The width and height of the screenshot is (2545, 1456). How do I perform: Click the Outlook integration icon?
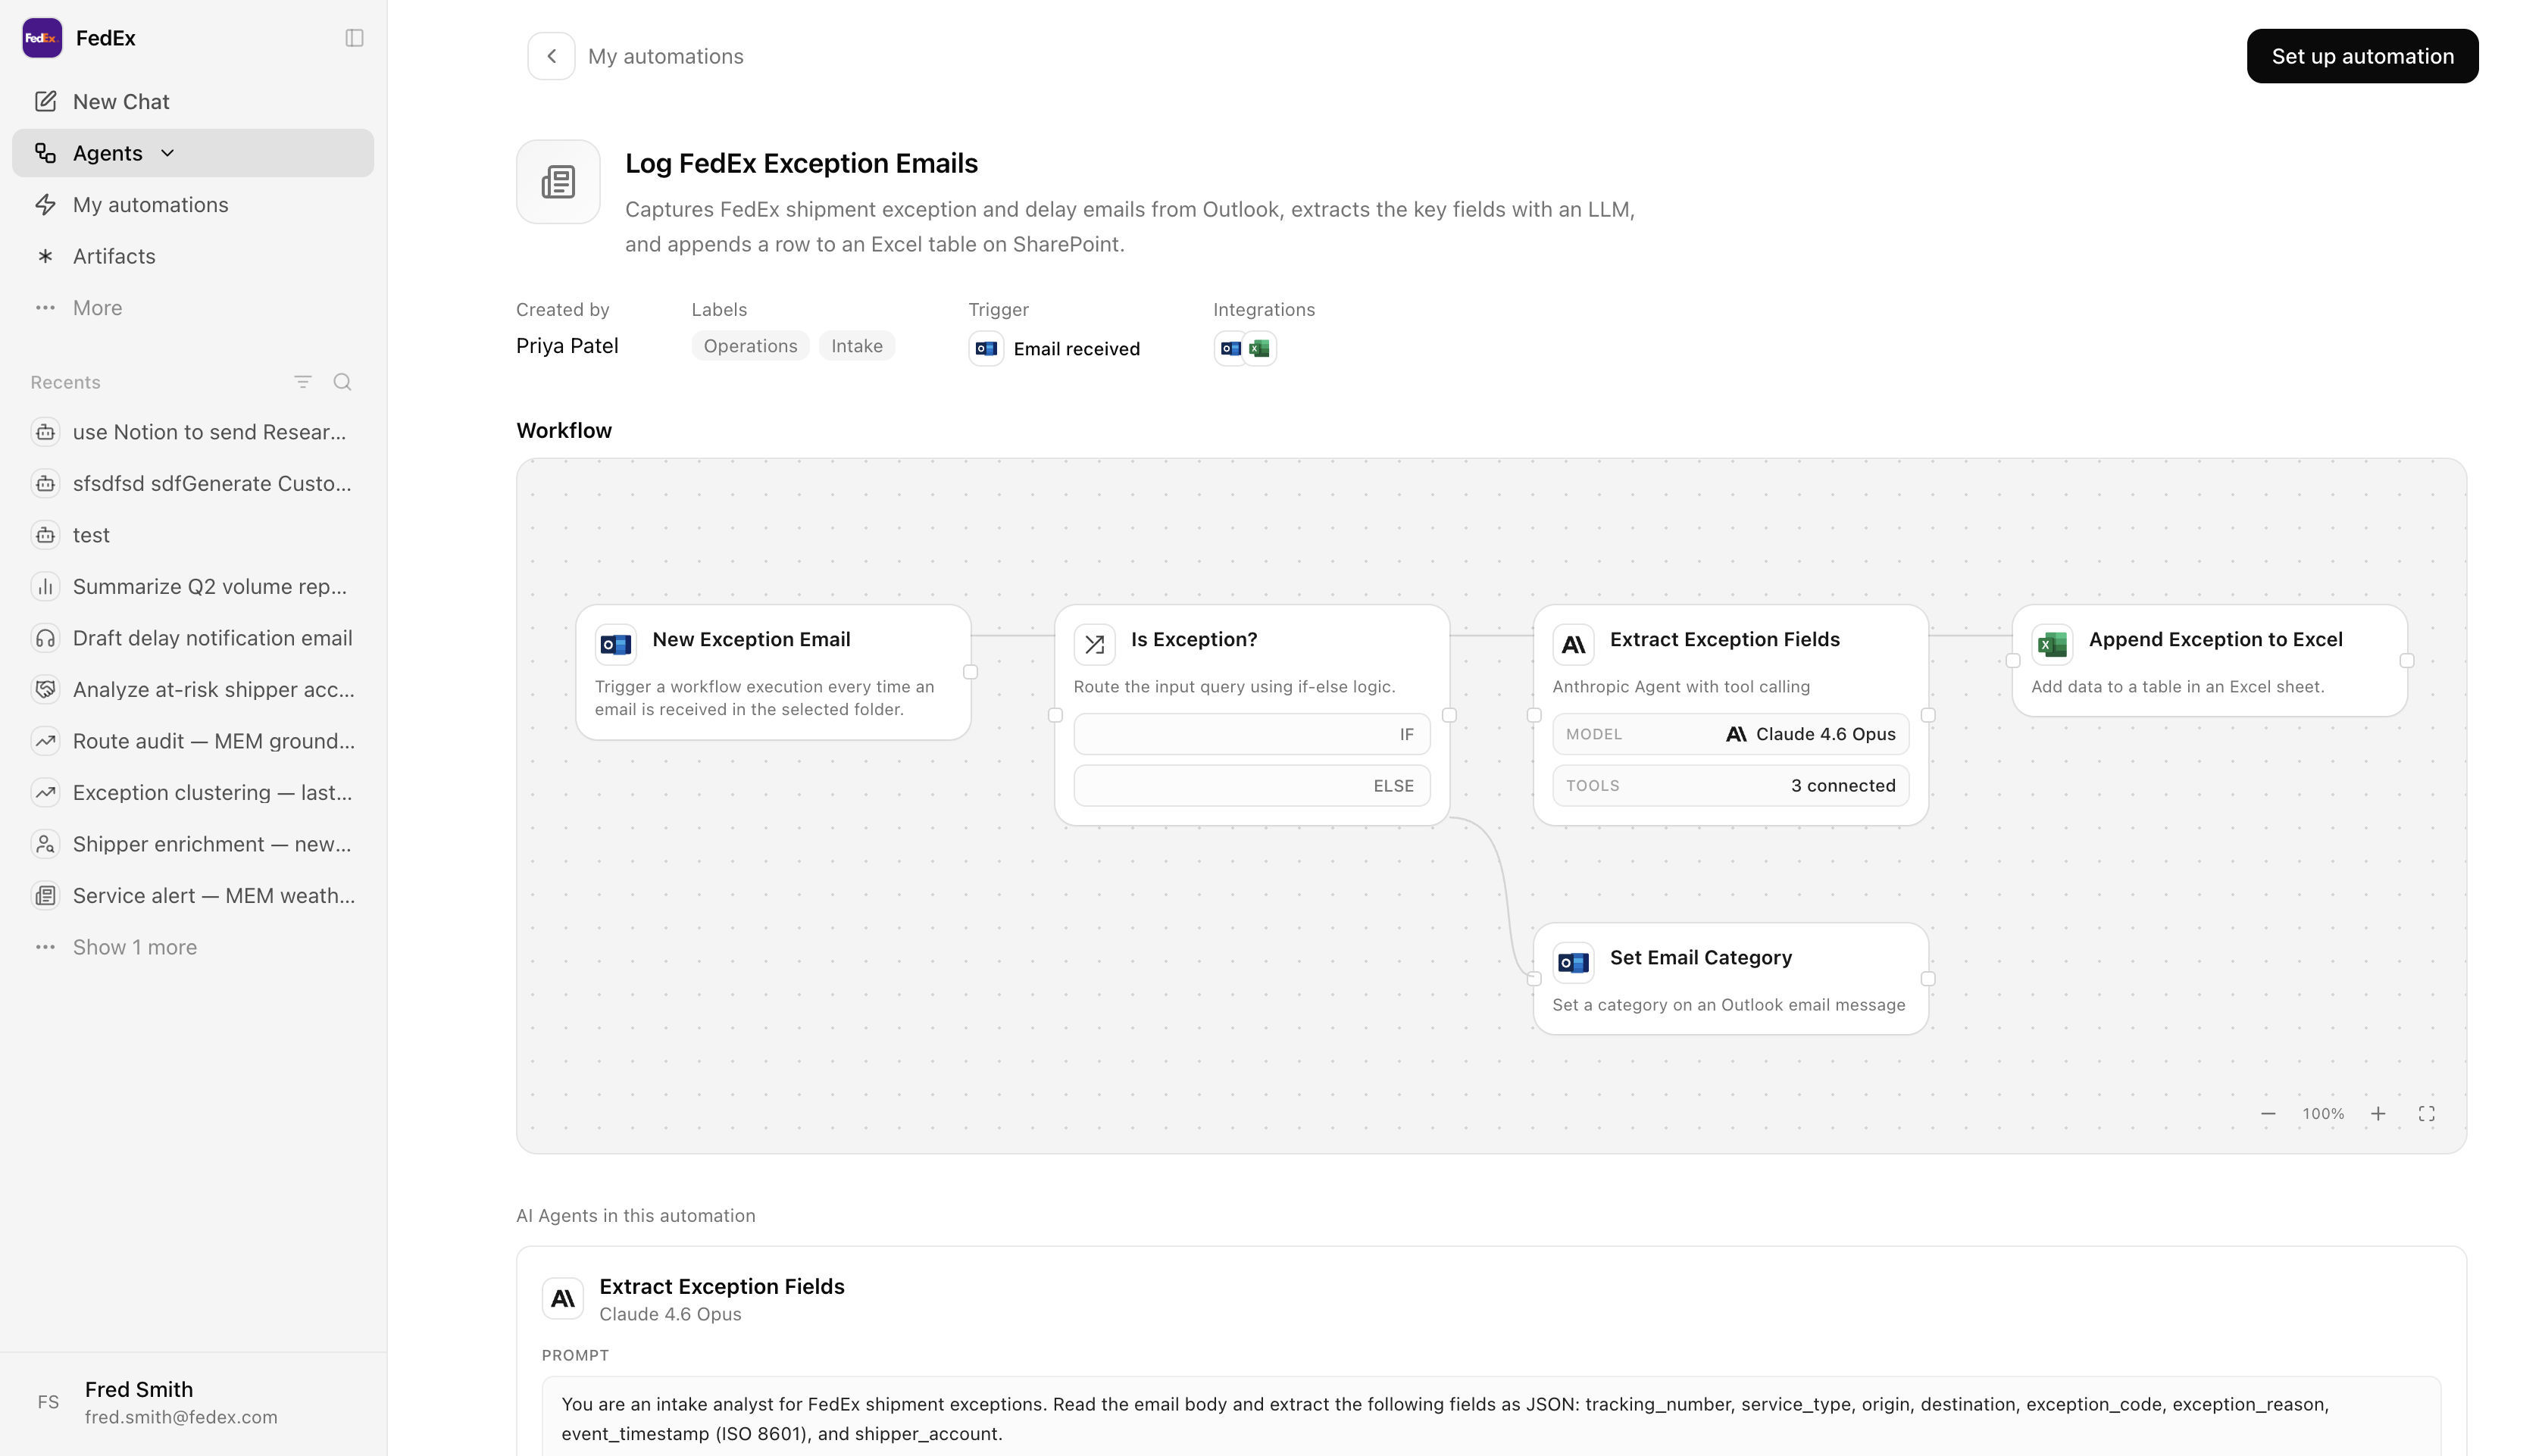click(x=1231, y=348)
